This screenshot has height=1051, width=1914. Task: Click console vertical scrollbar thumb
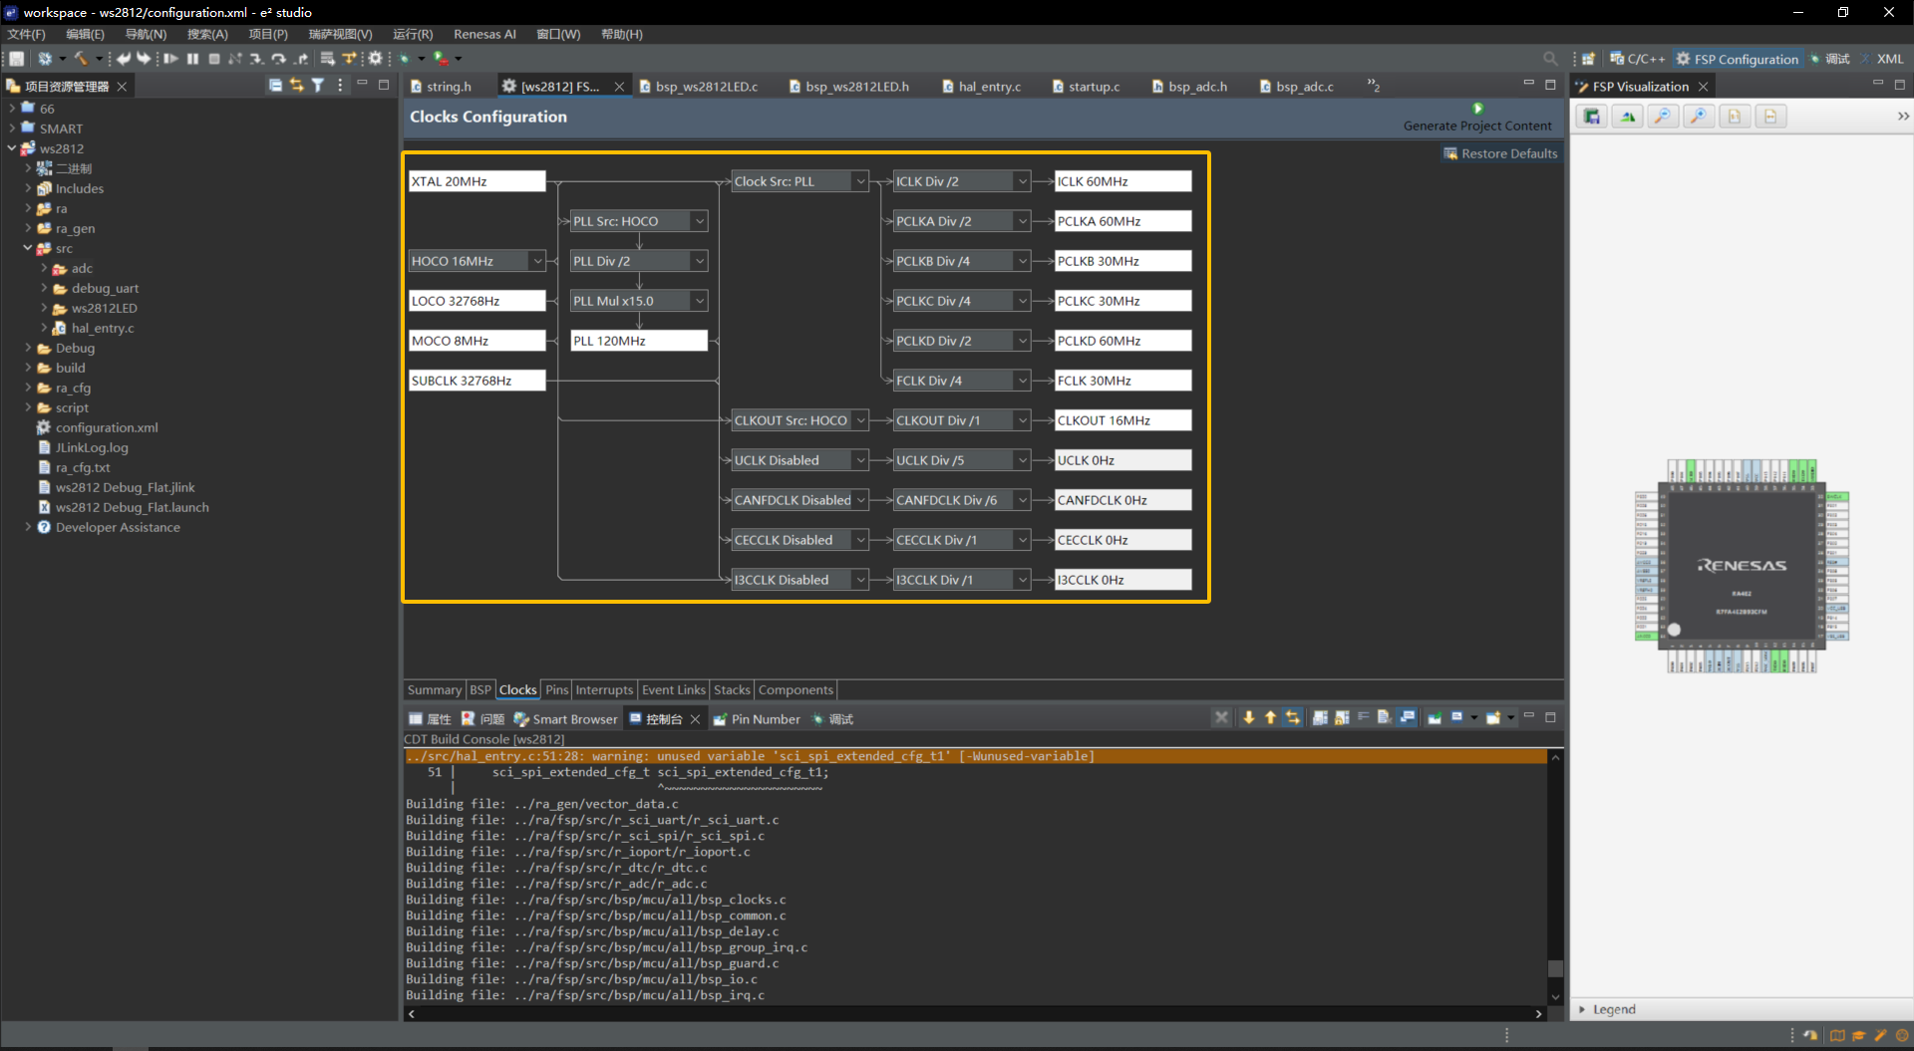[x=1555, y=968]
